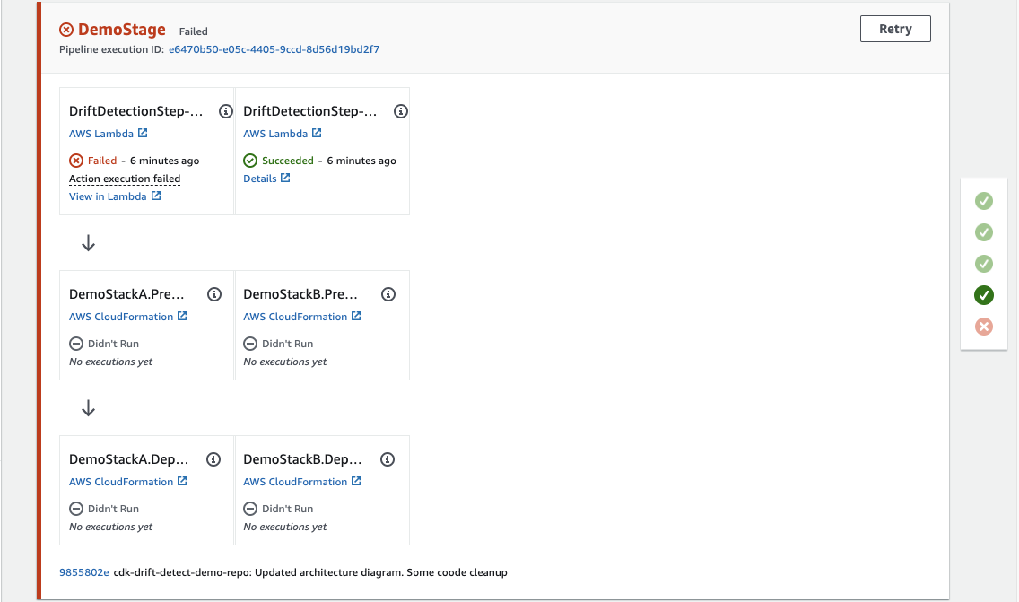Jump to third succeeded stage in side navigator
This screenshot has height=602, width=1019.
click(x=984, y=264)
